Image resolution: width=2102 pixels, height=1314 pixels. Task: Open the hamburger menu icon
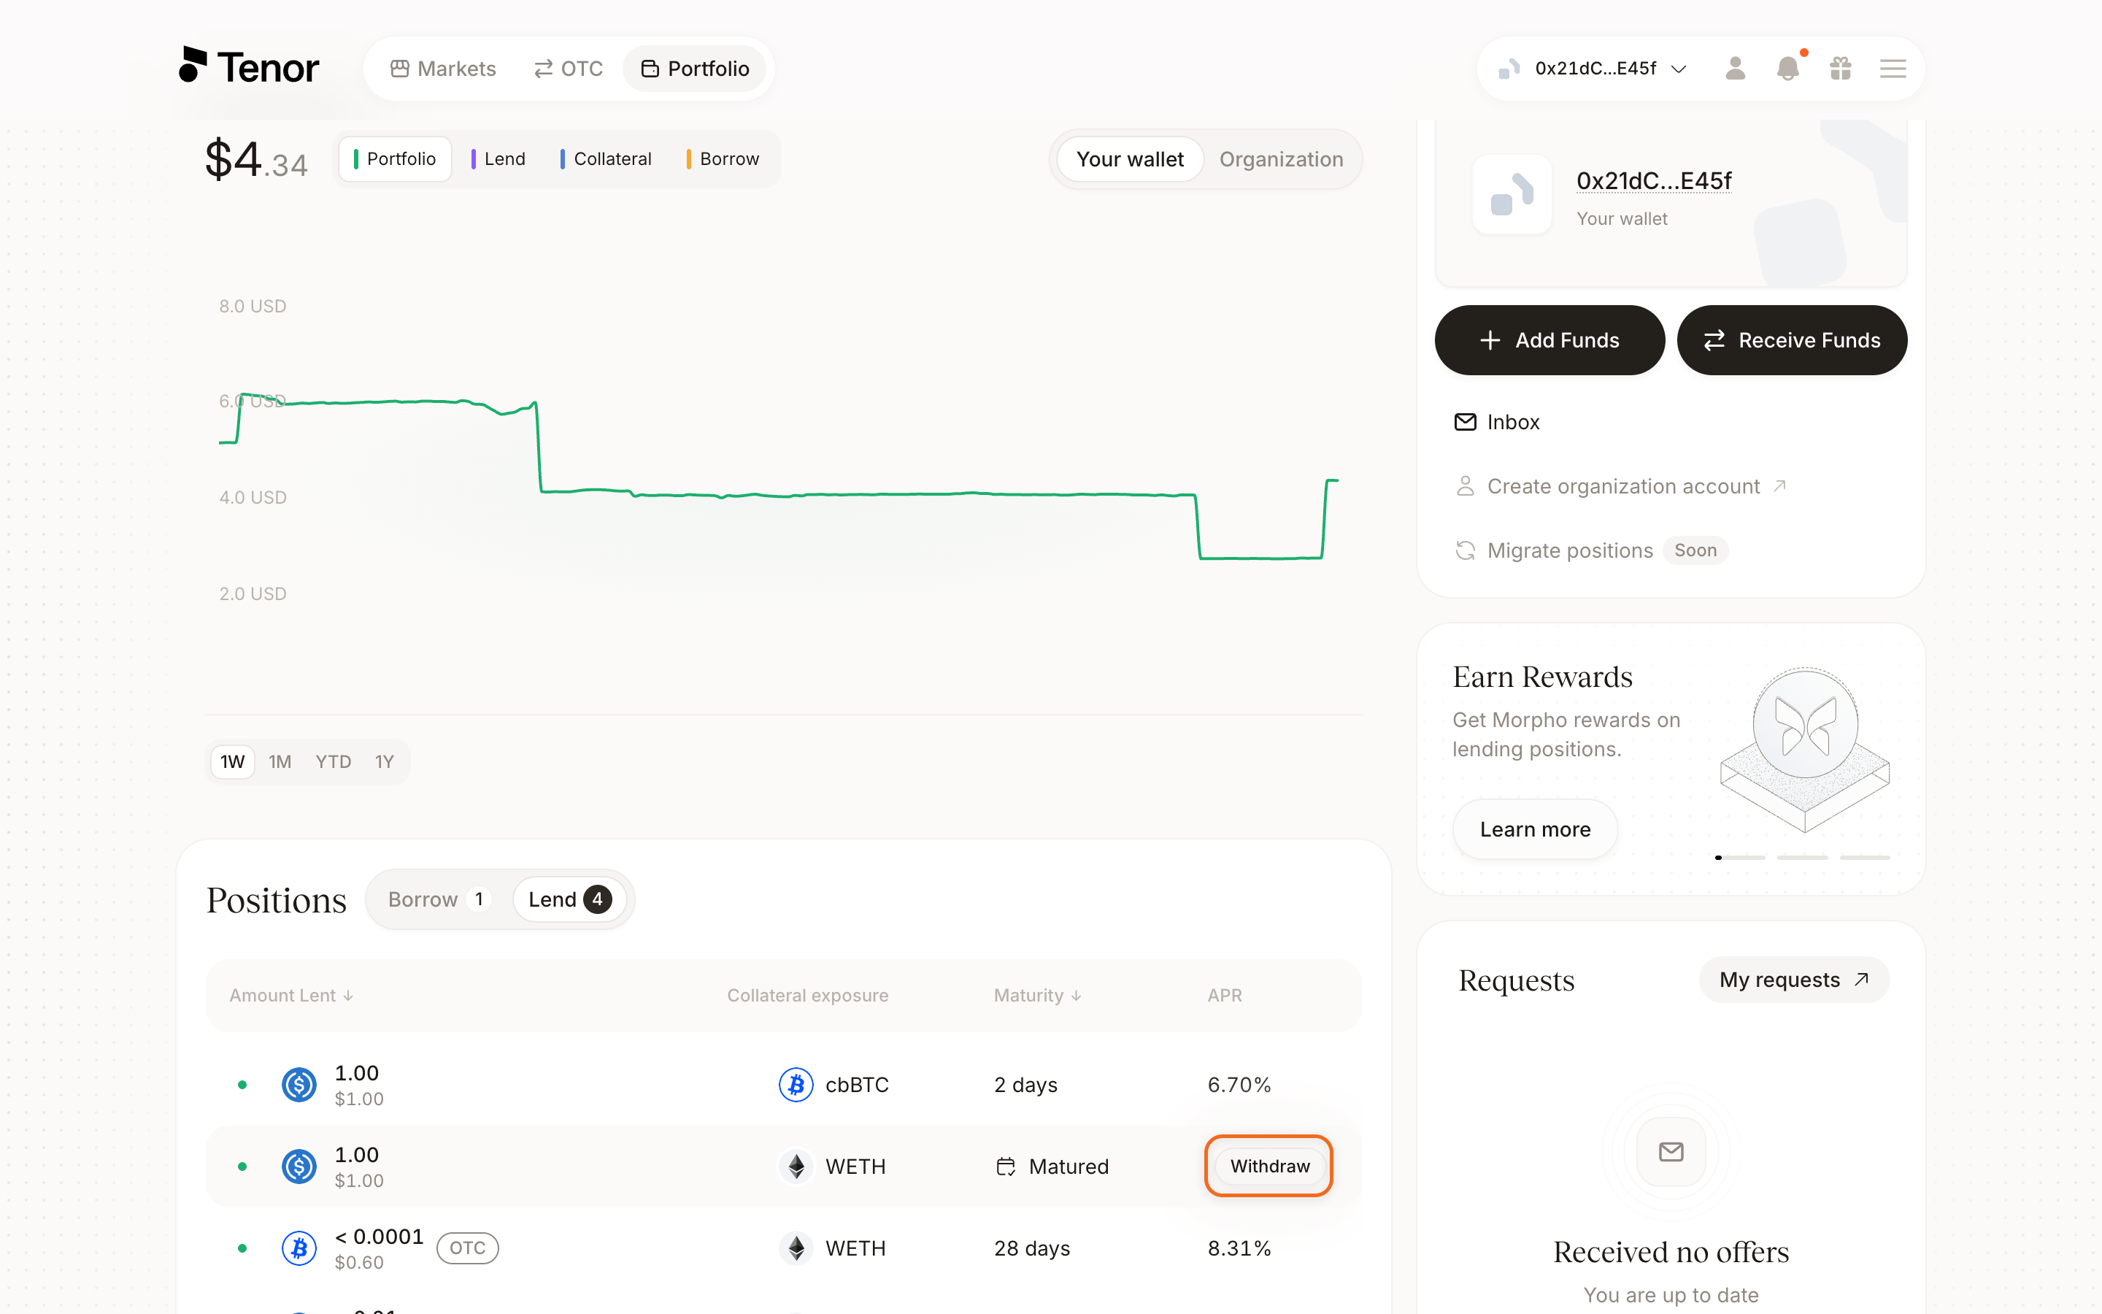pos(1893,69)
